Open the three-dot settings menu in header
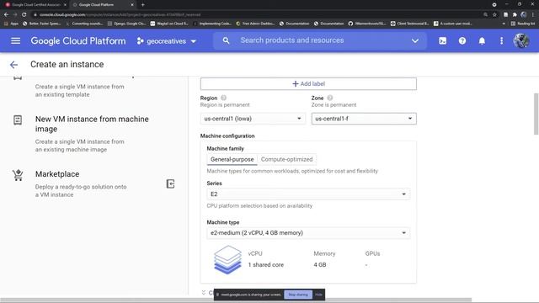Screen dimensions: 539x303 [x=502, y=41]
